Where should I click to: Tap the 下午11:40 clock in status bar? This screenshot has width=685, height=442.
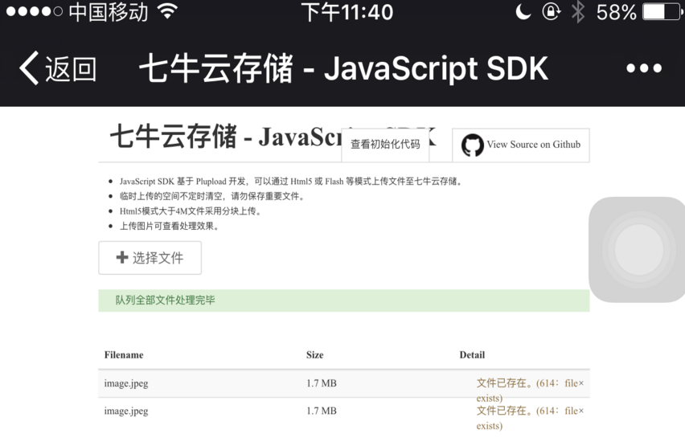[x=347, y=12]
